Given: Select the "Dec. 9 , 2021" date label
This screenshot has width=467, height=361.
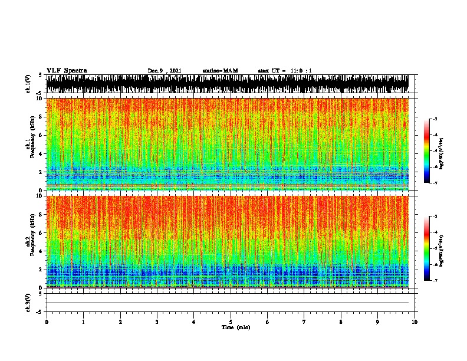Looking at the screenshot, I should point(165,71).
